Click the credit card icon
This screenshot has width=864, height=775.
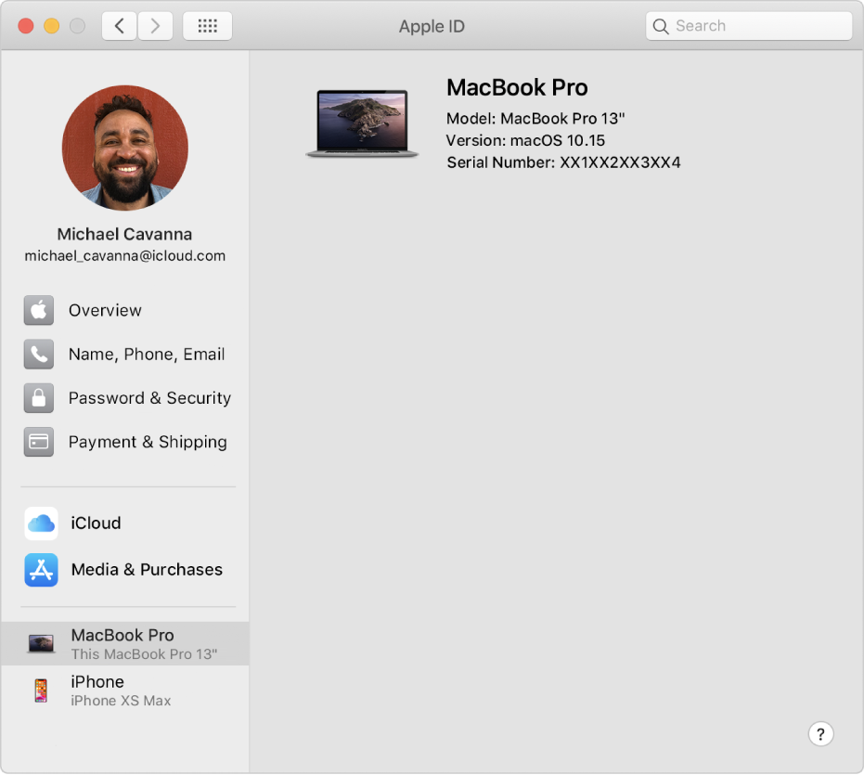[39, 442]
